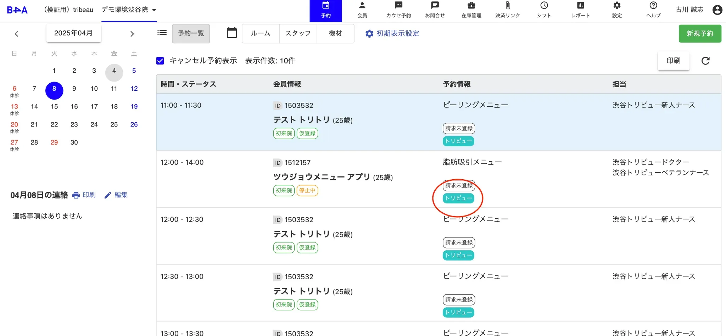This screenshot has height=336, width=726.
Task: Open the user account avatar icon
Action: (717, 10)
